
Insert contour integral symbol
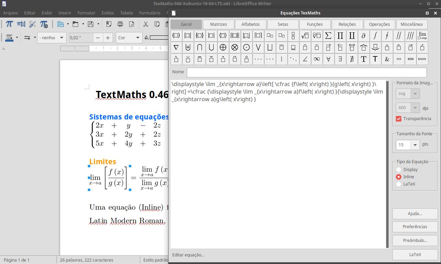click(x=387, y=35)
